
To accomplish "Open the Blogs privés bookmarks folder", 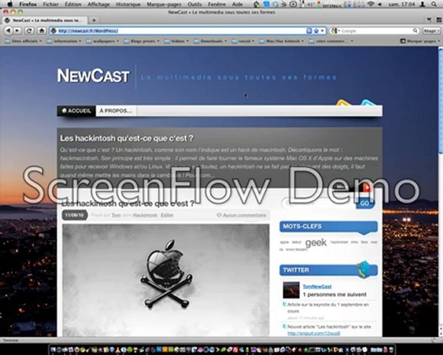I will (x=142, y=41).
